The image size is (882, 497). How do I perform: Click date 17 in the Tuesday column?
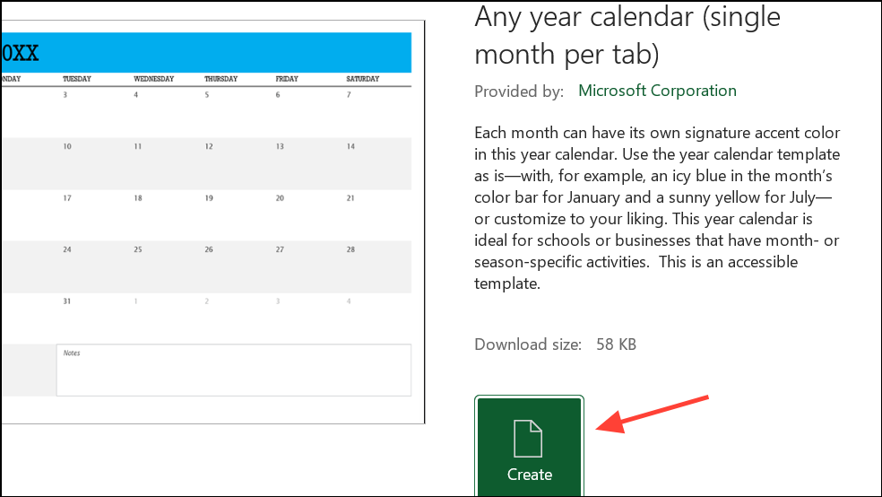pos(67,197)
